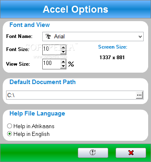Click the Help File Language heading

[37, 113]
